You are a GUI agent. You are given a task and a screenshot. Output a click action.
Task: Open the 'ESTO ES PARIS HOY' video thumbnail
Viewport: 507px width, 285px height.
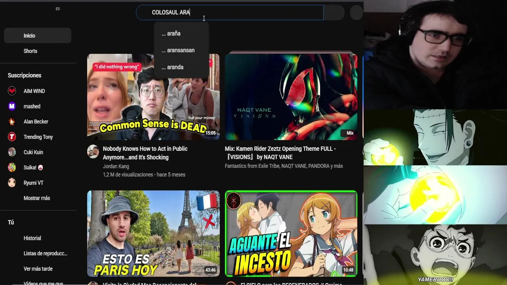153,234
